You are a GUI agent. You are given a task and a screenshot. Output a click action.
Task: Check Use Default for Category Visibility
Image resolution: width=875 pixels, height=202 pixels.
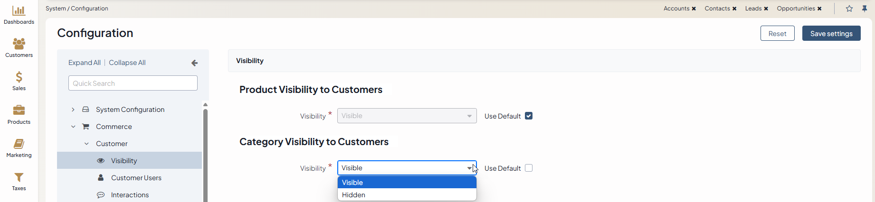tap(529, 168)
